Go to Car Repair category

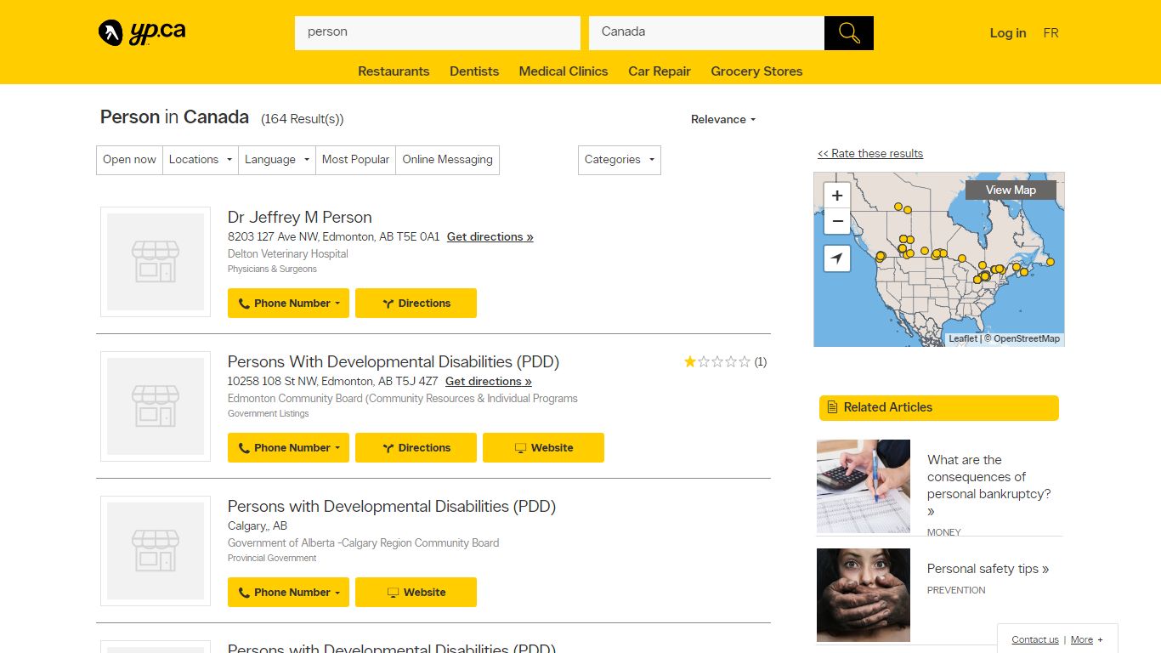(x=660, y=71)
